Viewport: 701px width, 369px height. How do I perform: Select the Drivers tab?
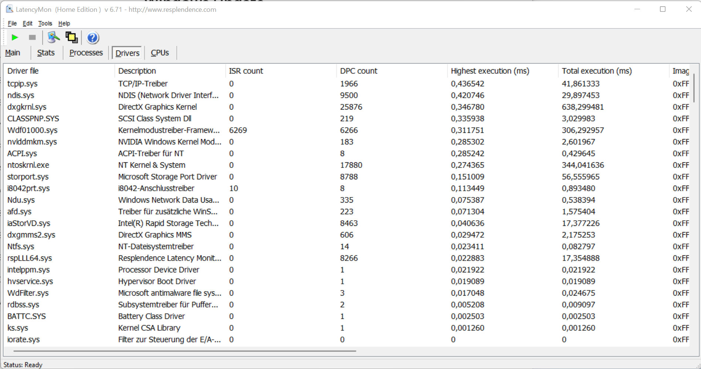click(127, 53)
